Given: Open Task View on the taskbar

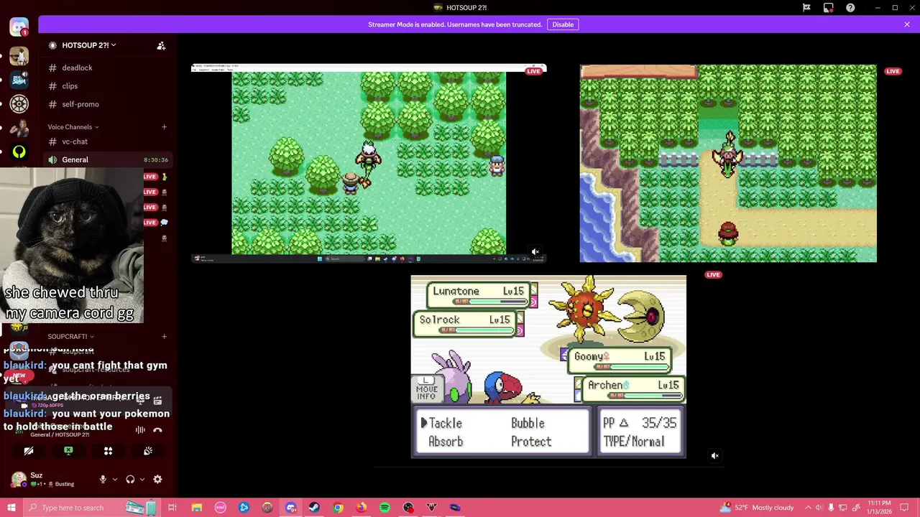Looking at the screenshot, I should (172, 508).
